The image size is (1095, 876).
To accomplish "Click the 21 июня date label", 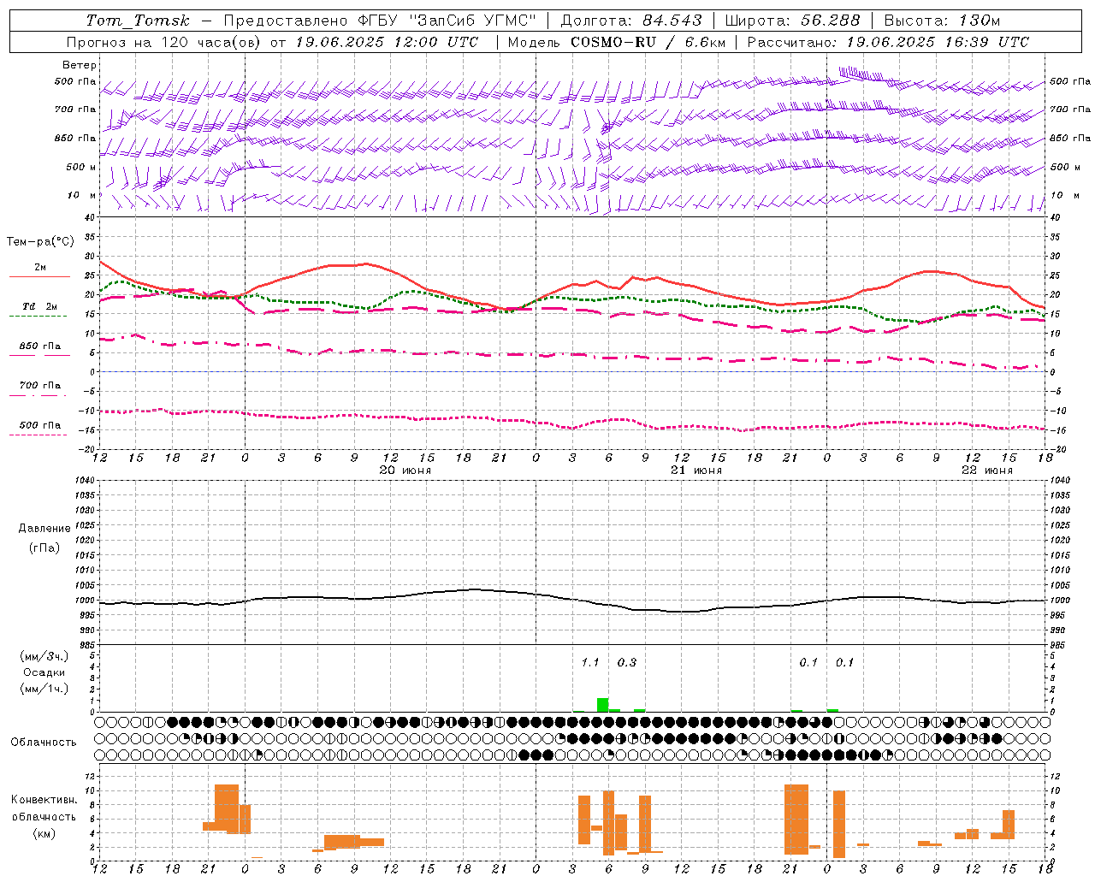I will point(696,471).
